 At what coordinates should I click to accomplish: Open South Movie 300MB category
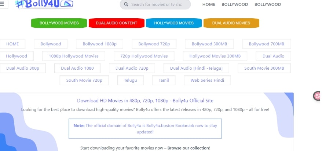(x=264, y=68)
